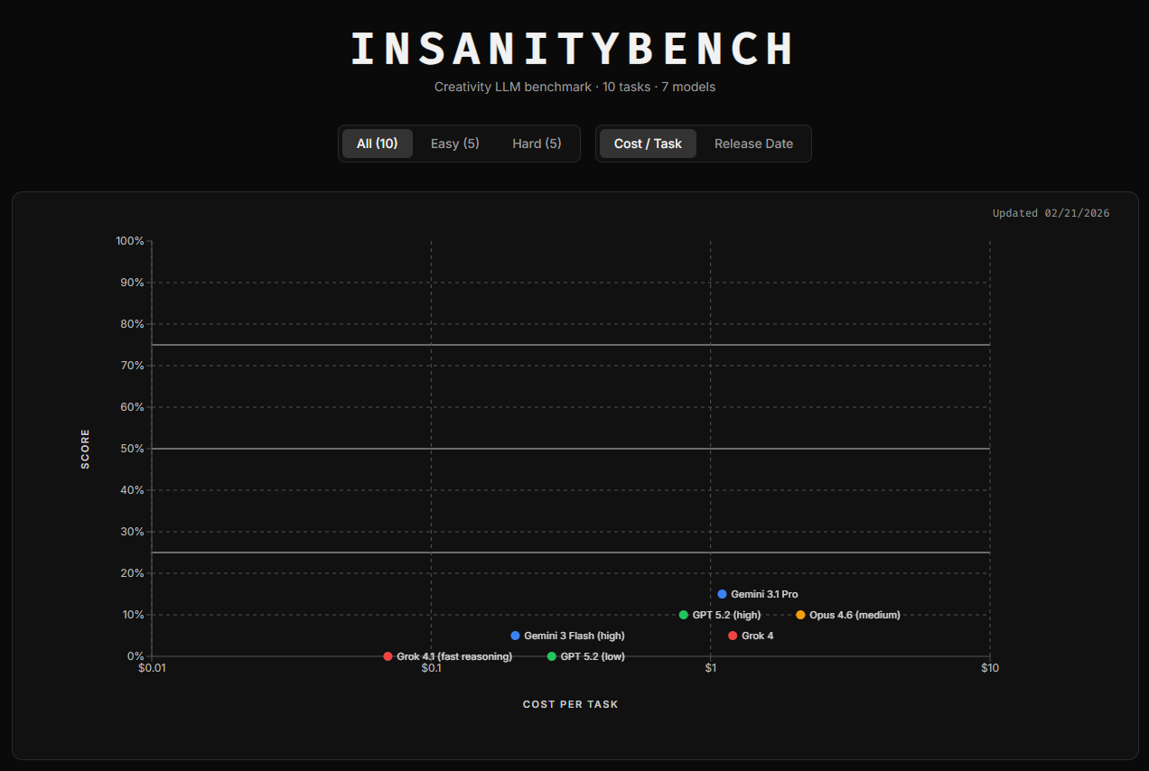Click the Grok 4 label text

click(757, 636)
